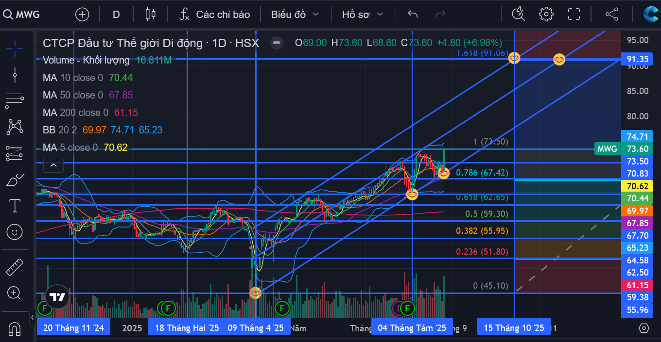661x342 pixels.
Task: Click the 15 Tháng 10 '25 date label
Action: coord(514,328)
